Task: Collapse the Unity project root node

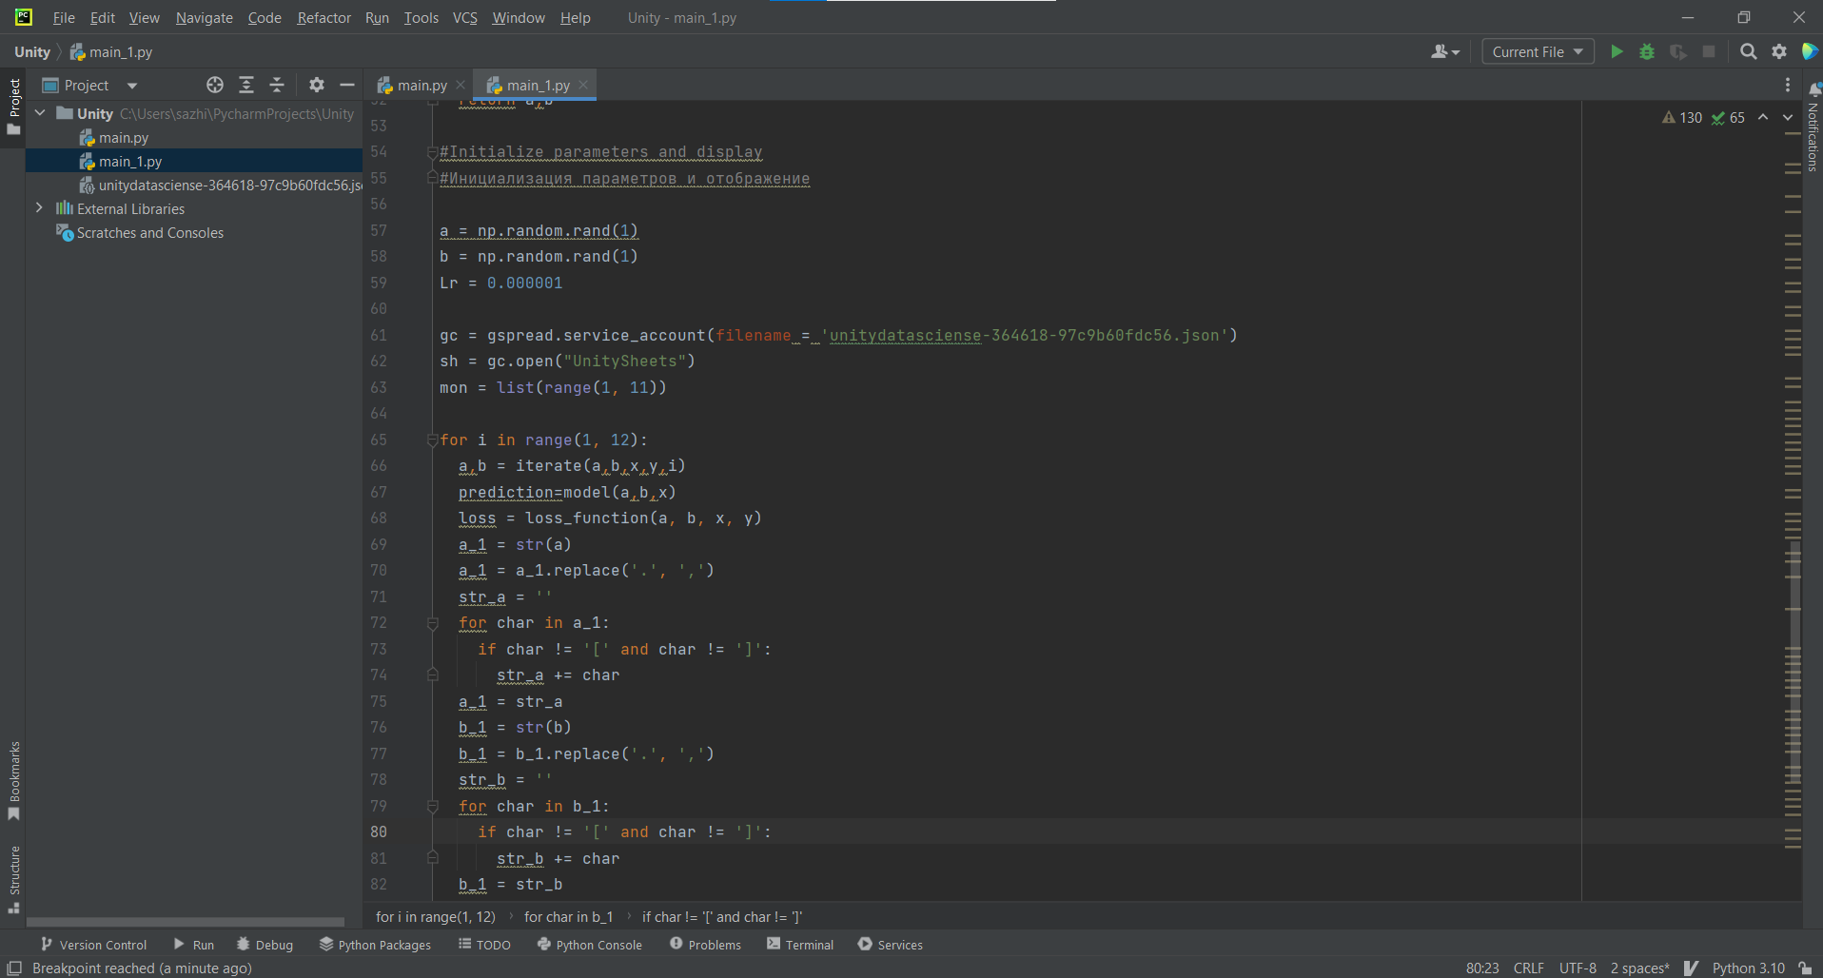Action: 40,113
